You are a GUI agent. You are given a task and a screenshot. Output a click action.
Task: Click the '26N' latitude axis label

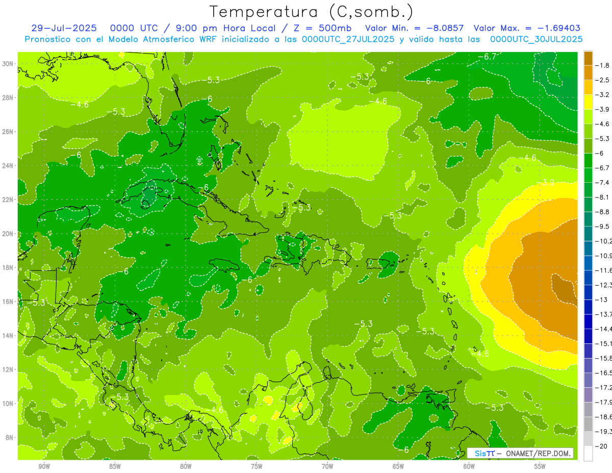click(9, 132)
